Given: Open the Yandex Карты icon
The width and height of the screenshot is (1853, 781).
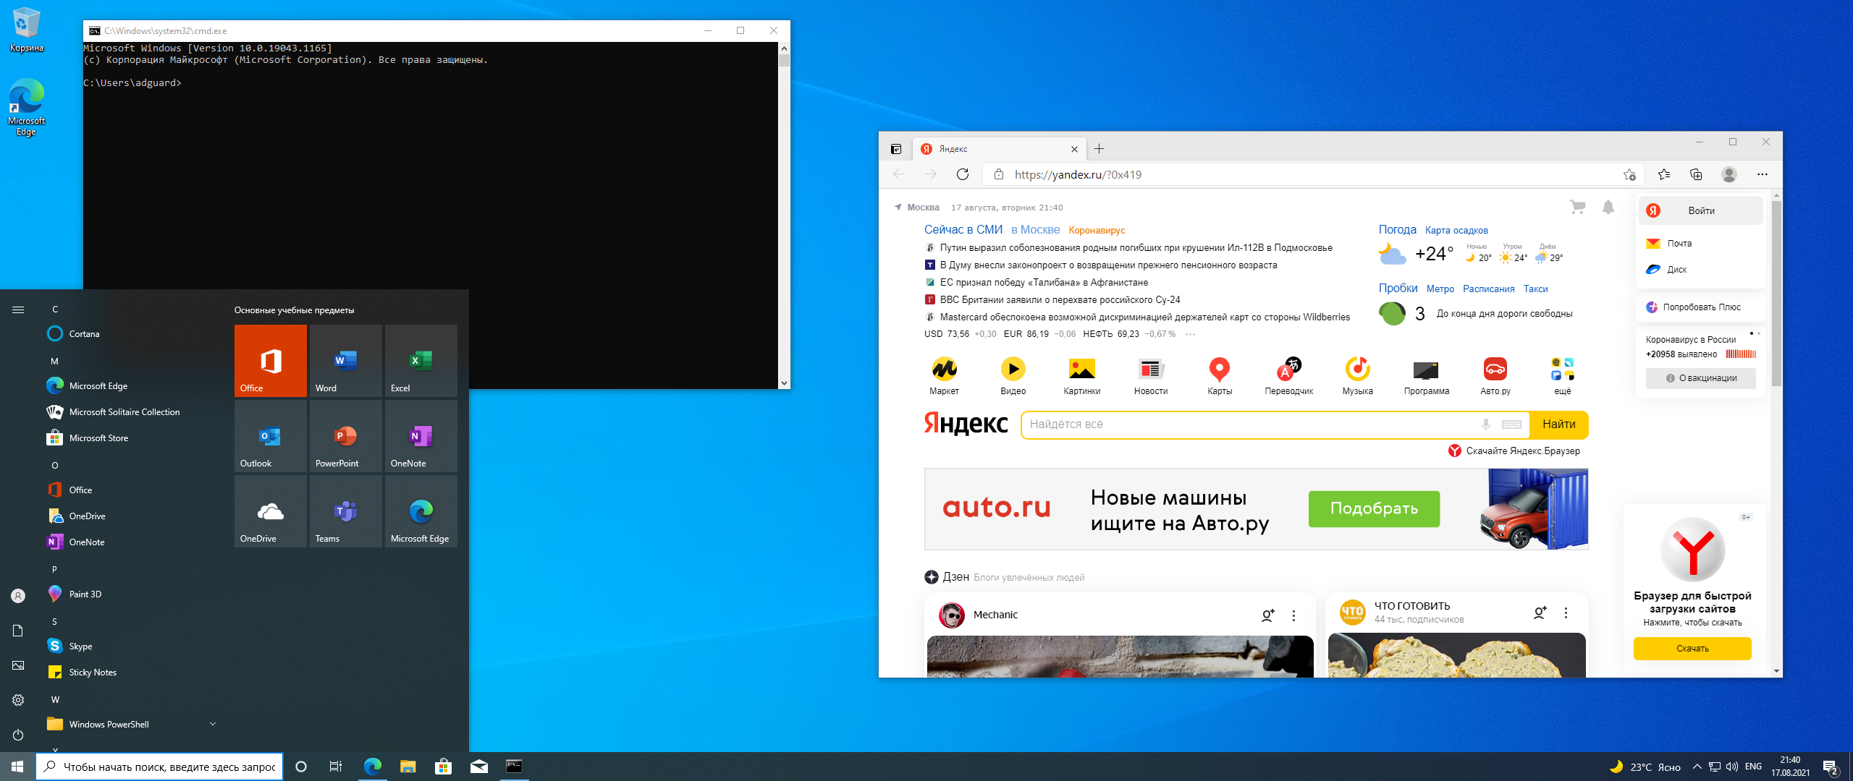Looking at the screenshot, I should pyautogui.click(x=1220, y=370).
